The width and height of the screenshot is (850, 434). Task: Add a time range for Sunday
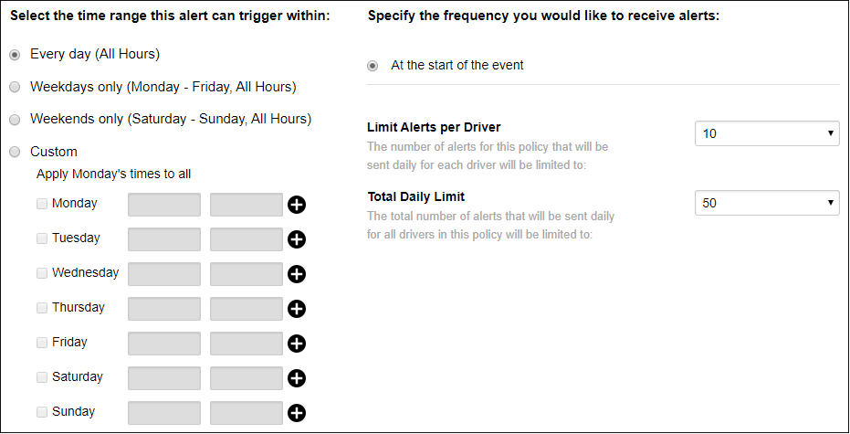click(297, 413)
